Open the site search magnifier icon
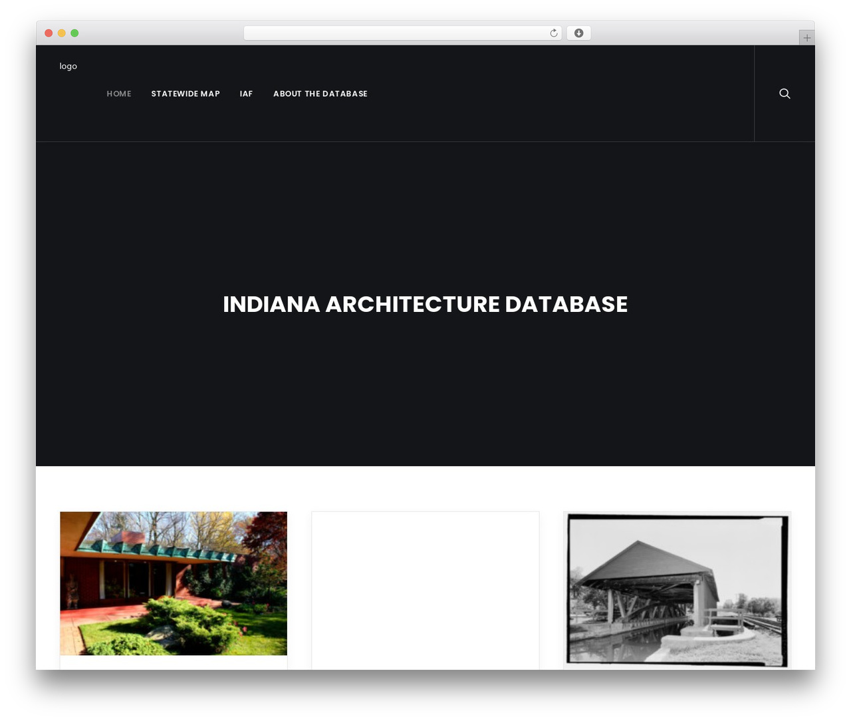851x721 pixels. click(x=785, y=93)
